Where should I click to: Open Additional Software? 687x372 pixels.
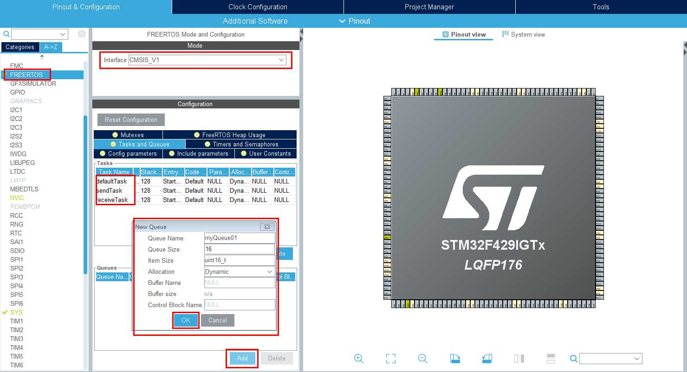pos(255,21)
